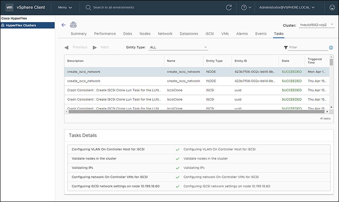Click the search magnifier icon
Image resolution: width=339 pixels, height=202 pixels.
(x=88, y=8)
